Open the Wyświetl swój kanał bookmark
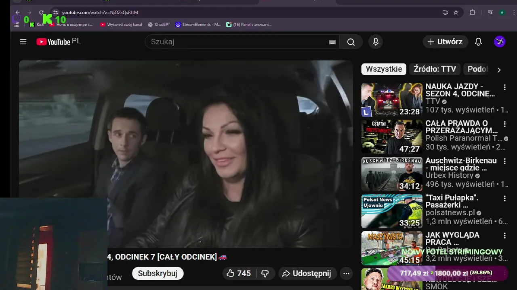The width and height of the screenshot is (517, 290). [121, 25]
